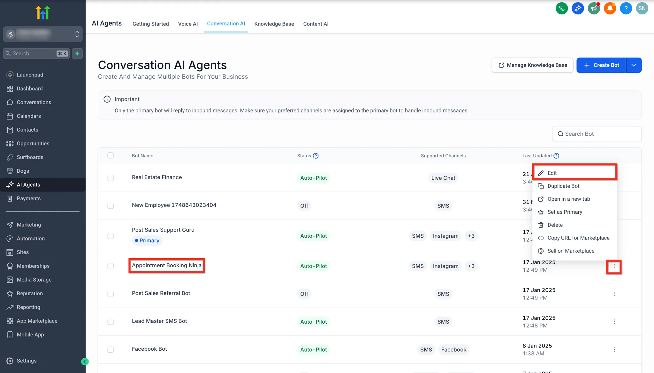Click the green phone dialer icon
Image resolution: width=654 pixels, height=373 pixels.
pos(562,8)
